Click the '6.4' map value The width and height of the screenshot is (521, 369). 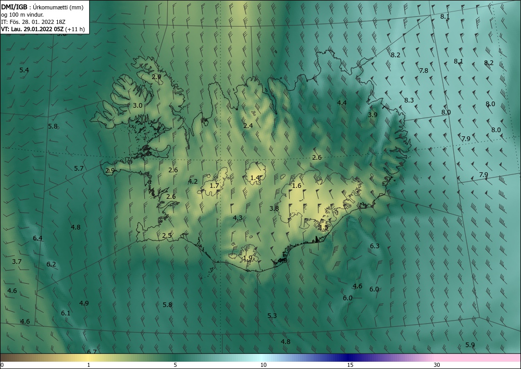(38, 238)
